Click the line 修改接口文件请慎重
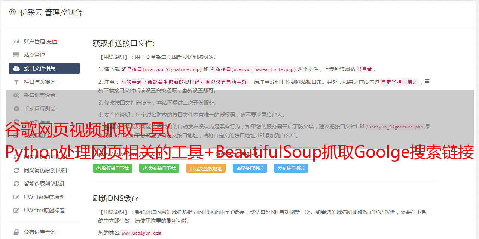479x239 pixels. pos(158,103)
